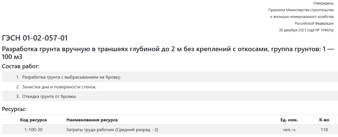Click the date 30 декабря 2021 года № 1046/пр
The height and width of the screenshot is (137, 338).
tap(306, 30)
